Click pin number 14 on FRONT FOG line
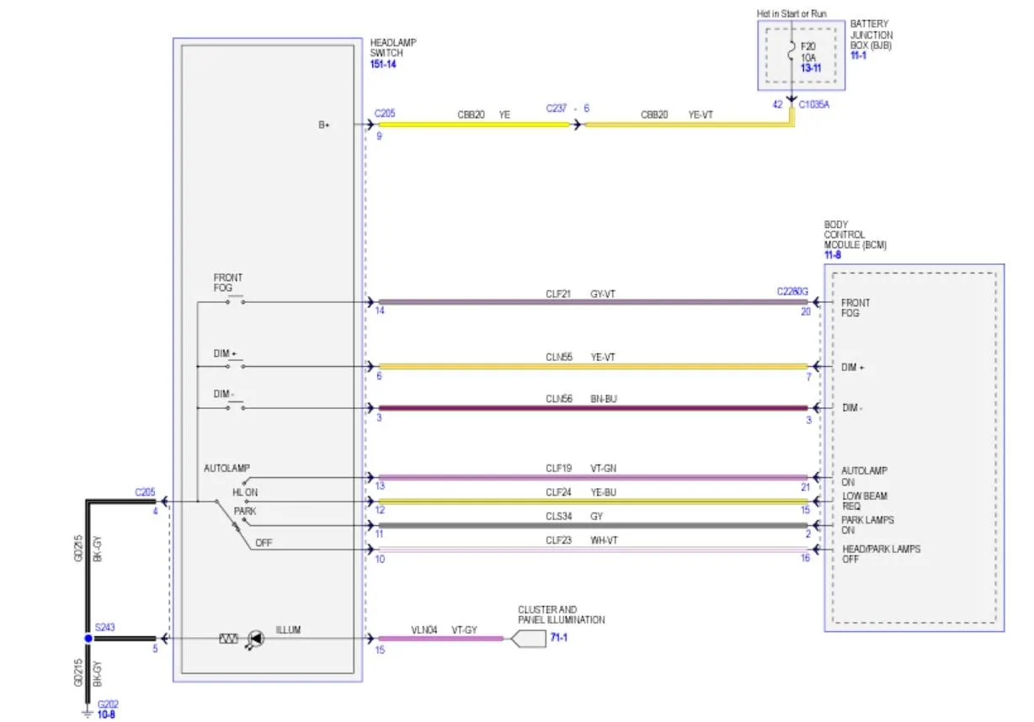Viewport: 1034px width, 722px height. coord(380,311)
